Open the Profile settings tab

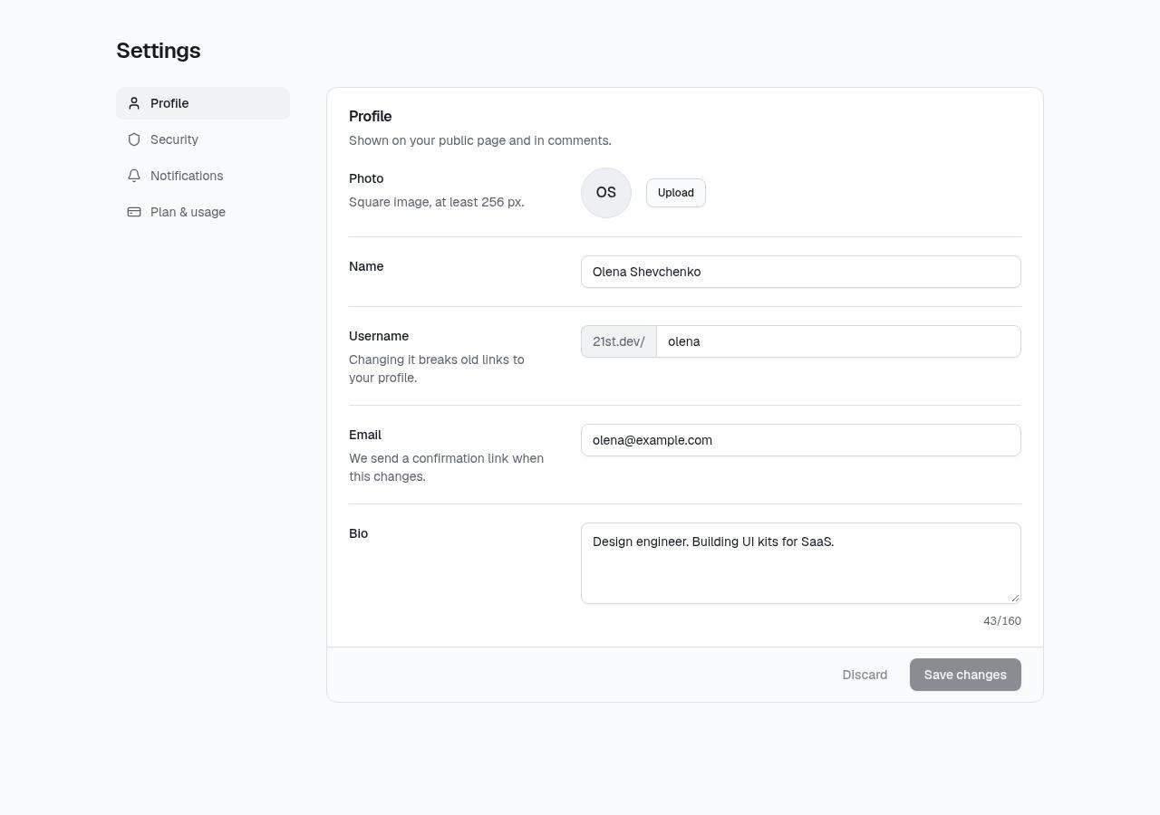[x=203, y=103]
